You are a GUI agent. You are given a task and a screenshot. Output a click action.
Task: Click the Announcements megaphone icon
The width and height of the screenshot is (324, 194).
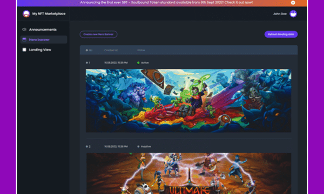click(x=24, y=30)
